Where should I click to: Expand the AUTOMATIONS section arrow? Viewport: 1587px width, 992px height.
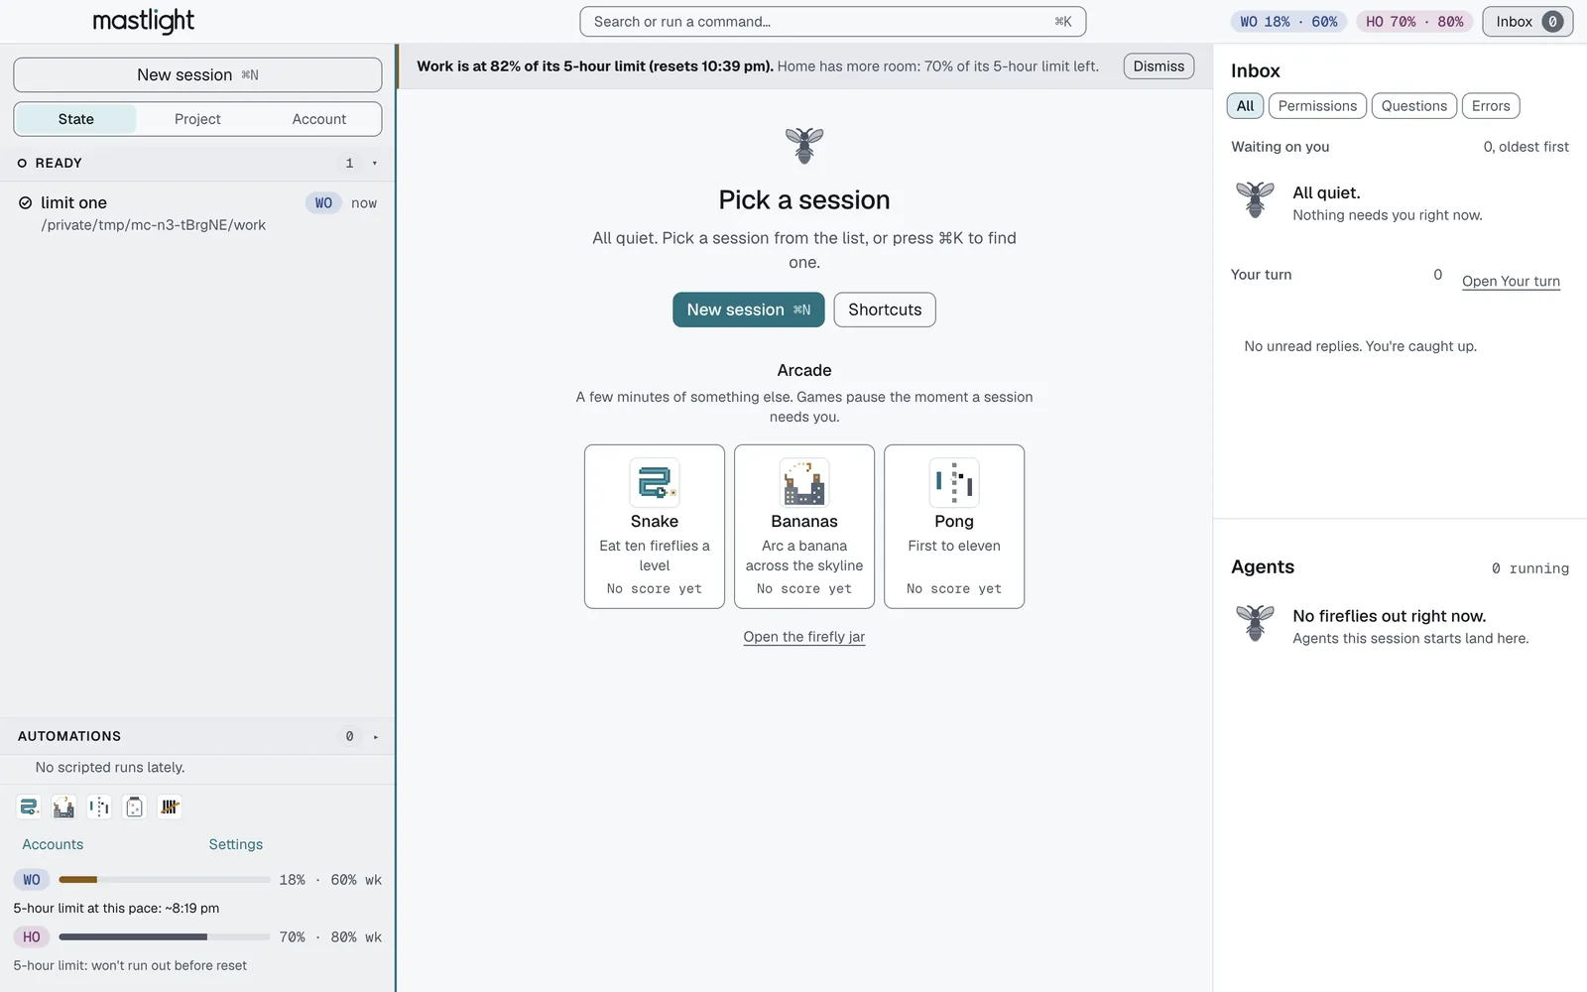coord(375,737)
